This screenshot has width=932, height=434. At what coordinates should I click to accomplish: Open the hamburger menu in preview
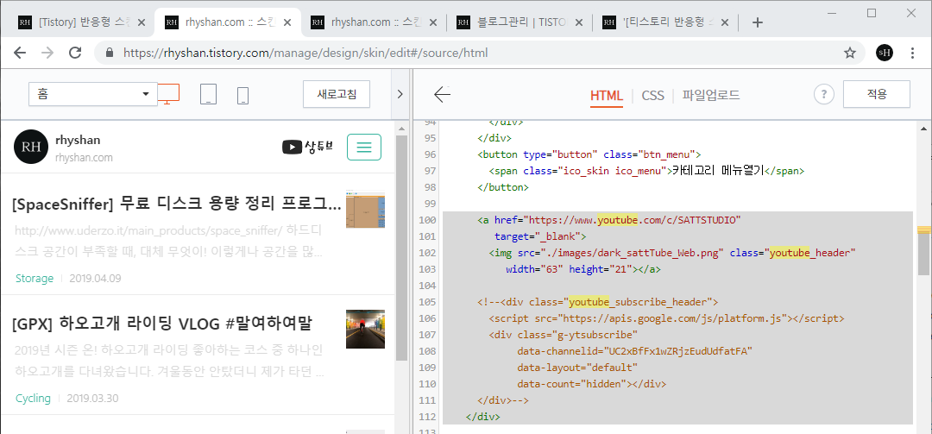click(x=364, y=147)
